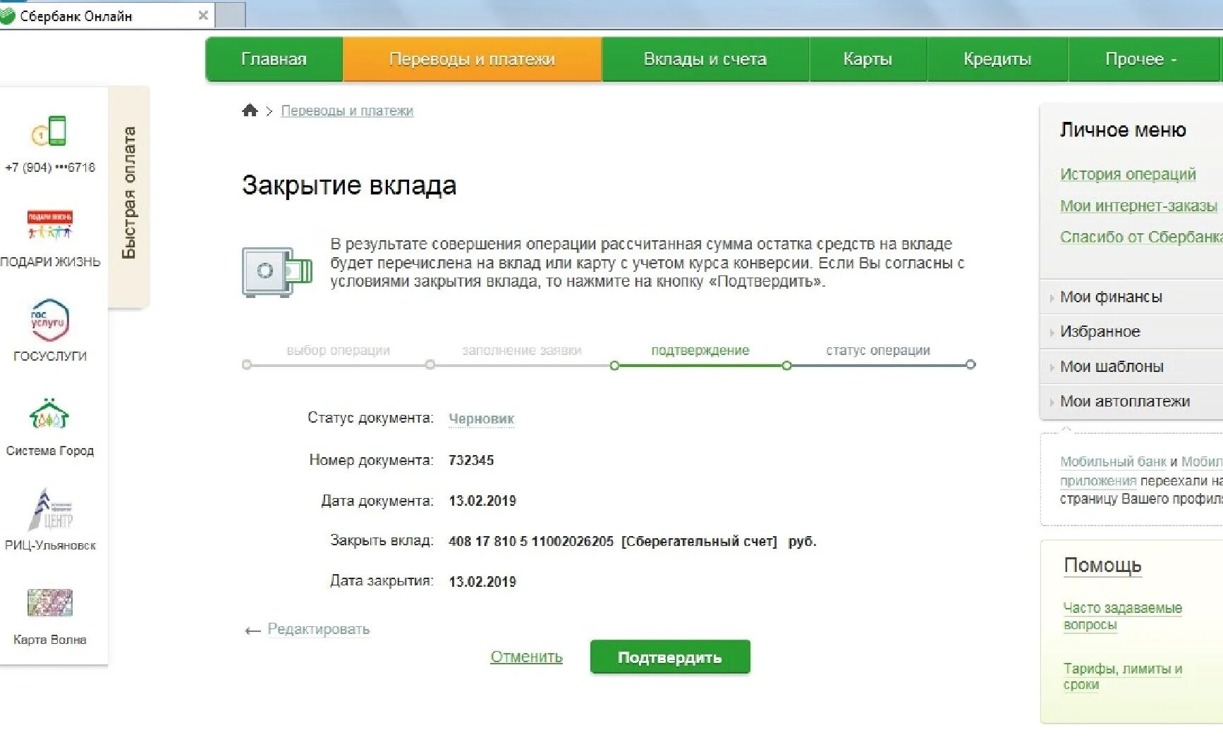
Task: Click the статус операции step label
Action: tap(877, 350)
